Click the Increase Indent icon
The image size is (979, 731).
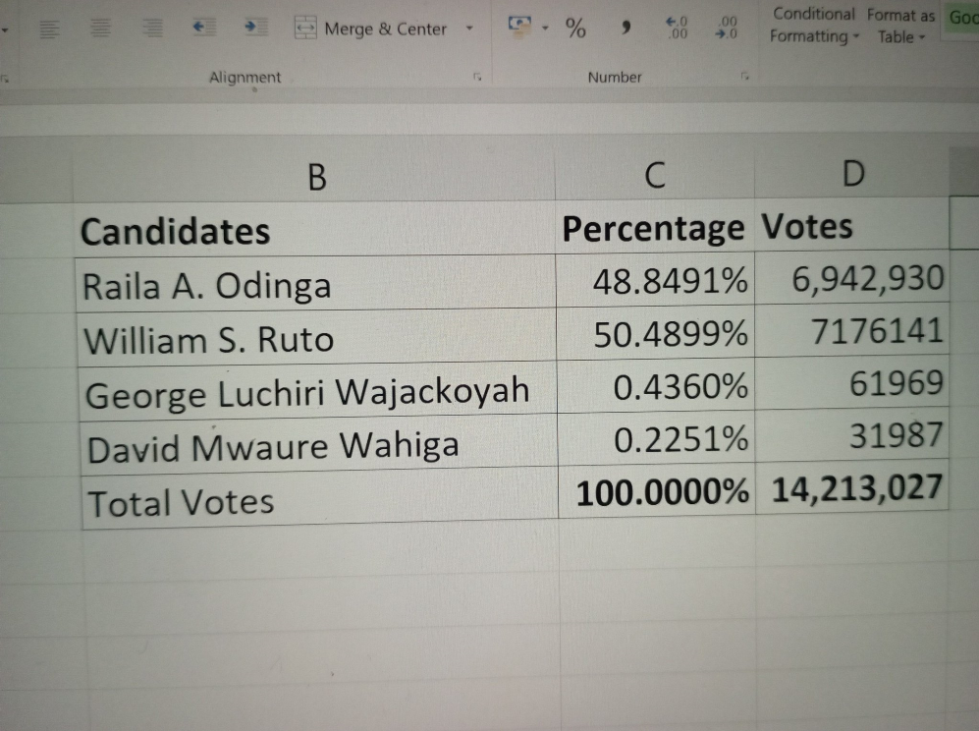click(255, 28)
